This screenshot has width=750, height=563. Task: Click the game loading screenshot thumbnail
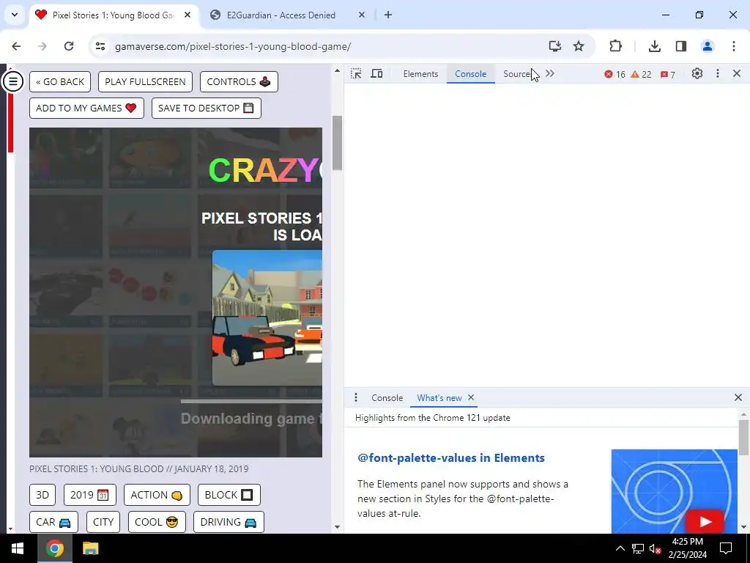[267, 317]
